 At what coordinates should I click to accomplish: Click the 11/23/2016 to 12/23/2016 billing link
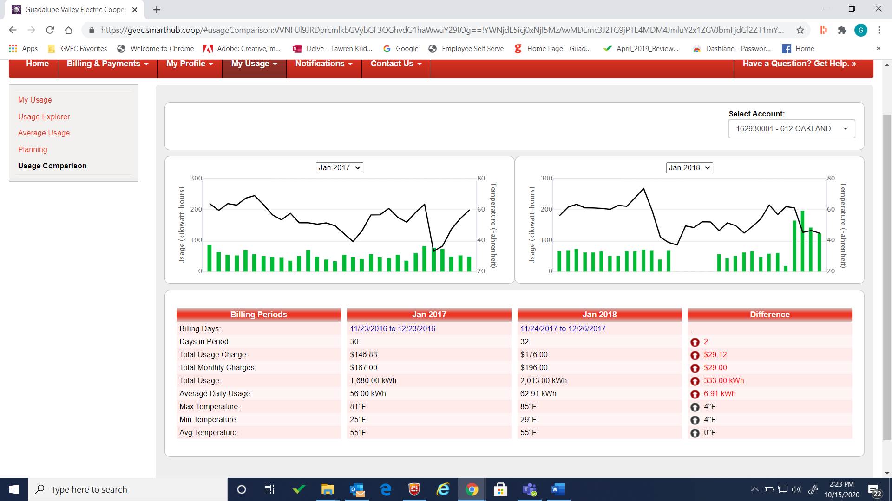pos(393,328)
